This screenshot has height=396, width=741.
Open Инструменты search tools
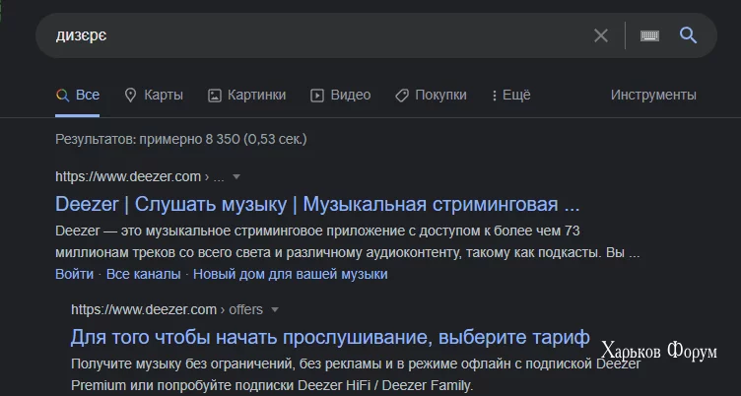tap(653, 95)
